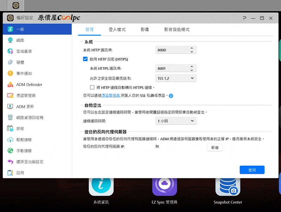Open the 事件通知 notification icon
281x212 pixels.
point(10,73)
